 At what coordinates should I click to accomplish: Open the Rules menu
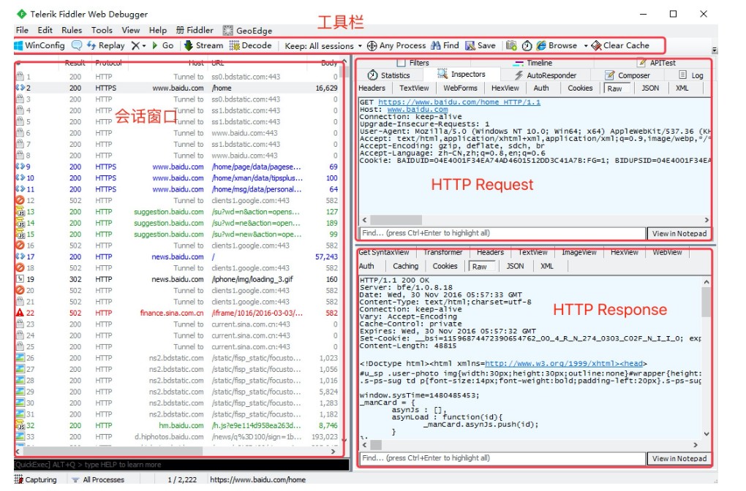pos(72,30)
